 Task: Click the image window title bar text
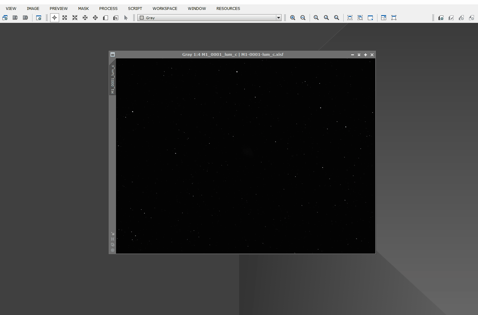click(233, 54)
